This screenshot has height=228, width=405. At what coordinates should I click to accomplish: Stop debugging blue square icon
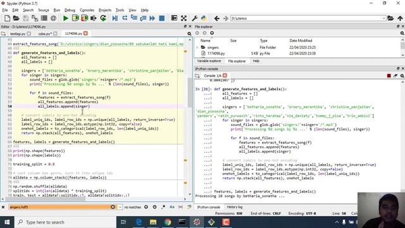[x=162, y=18]
